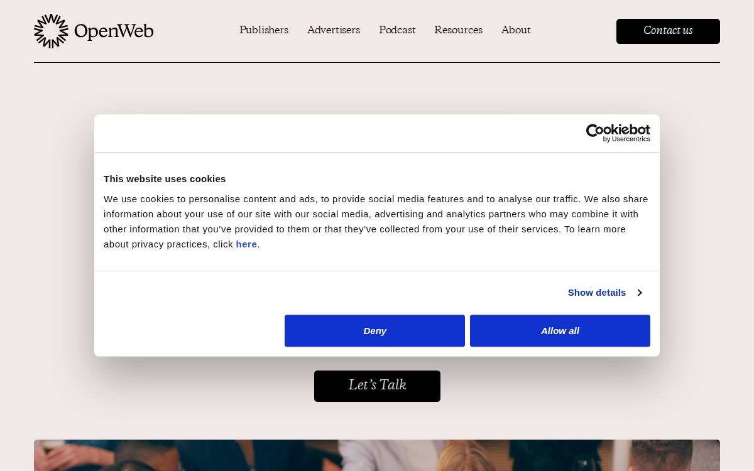Click the Let's Talk button

click(377, 386)
